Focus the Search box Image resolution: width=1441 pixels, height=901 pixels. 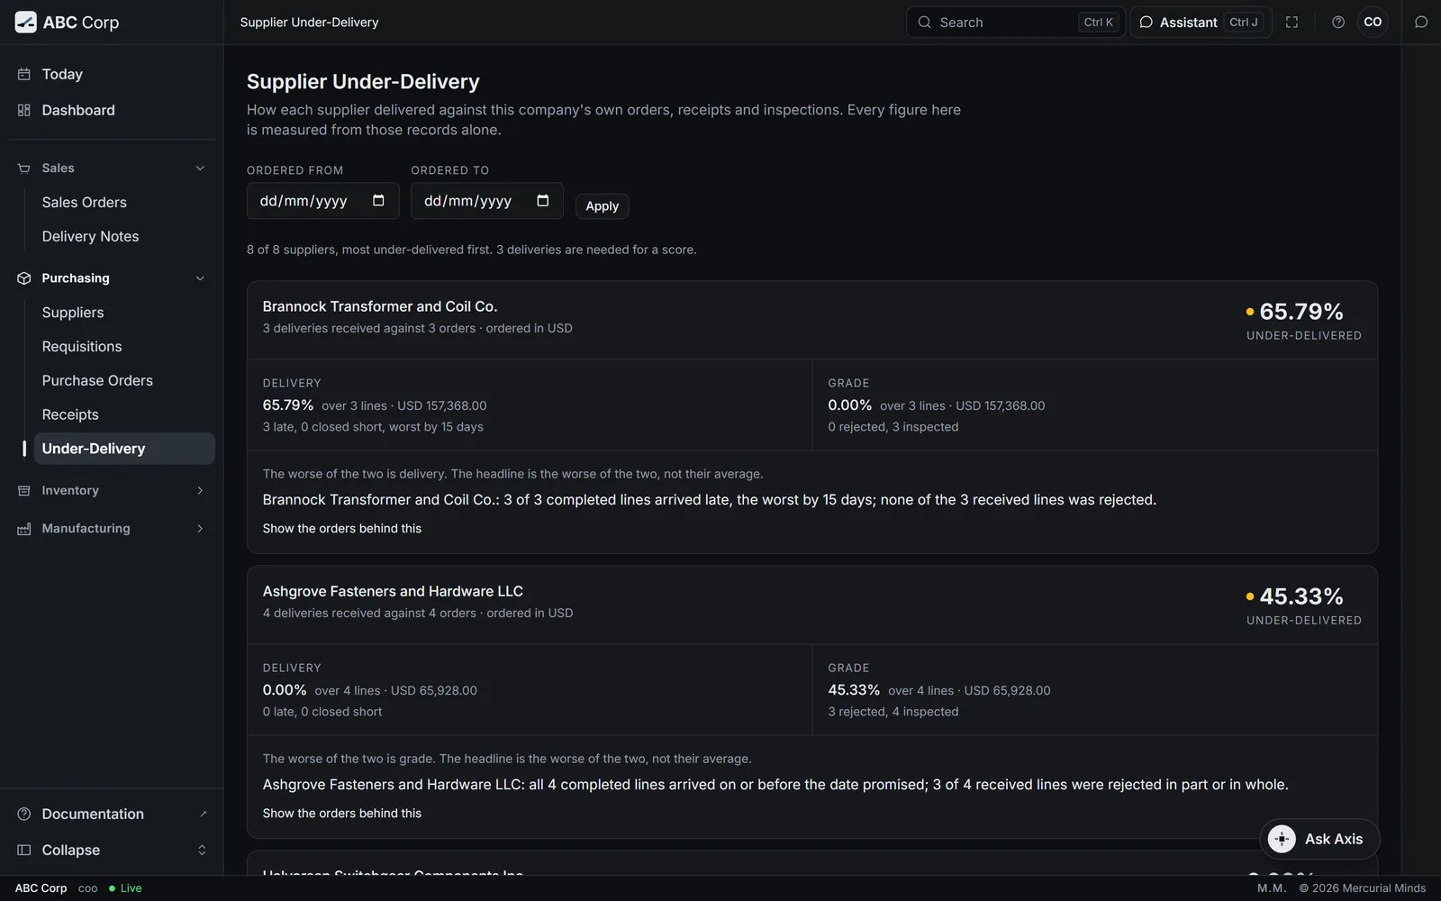click(x=1015, y=23)
